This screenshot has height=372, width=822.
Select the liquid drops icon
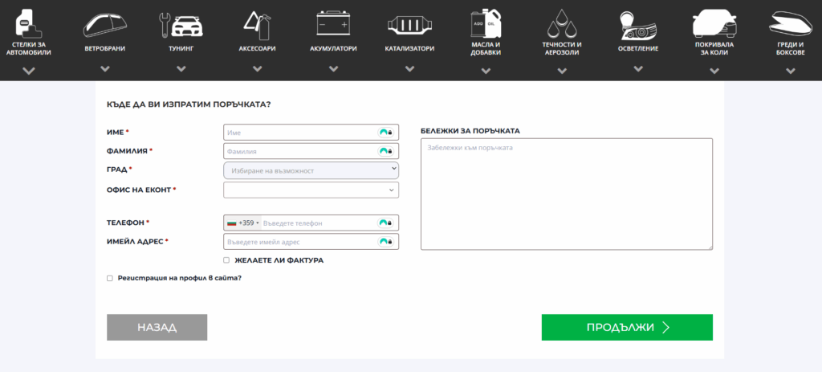point(561,22)
